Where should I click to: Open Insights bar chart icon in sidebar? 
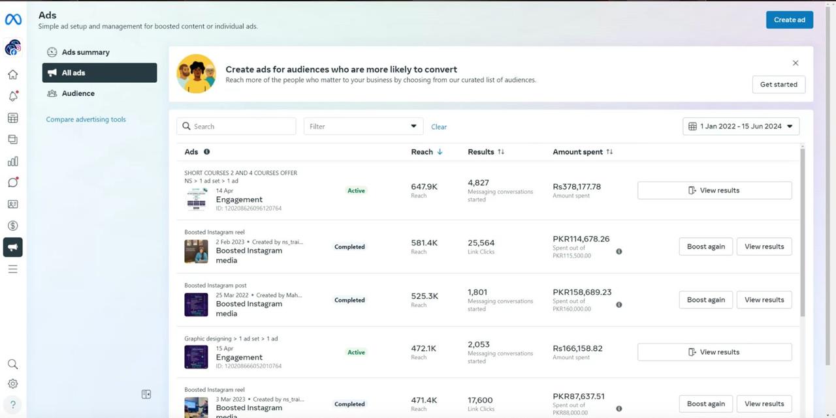pos(12,161)
